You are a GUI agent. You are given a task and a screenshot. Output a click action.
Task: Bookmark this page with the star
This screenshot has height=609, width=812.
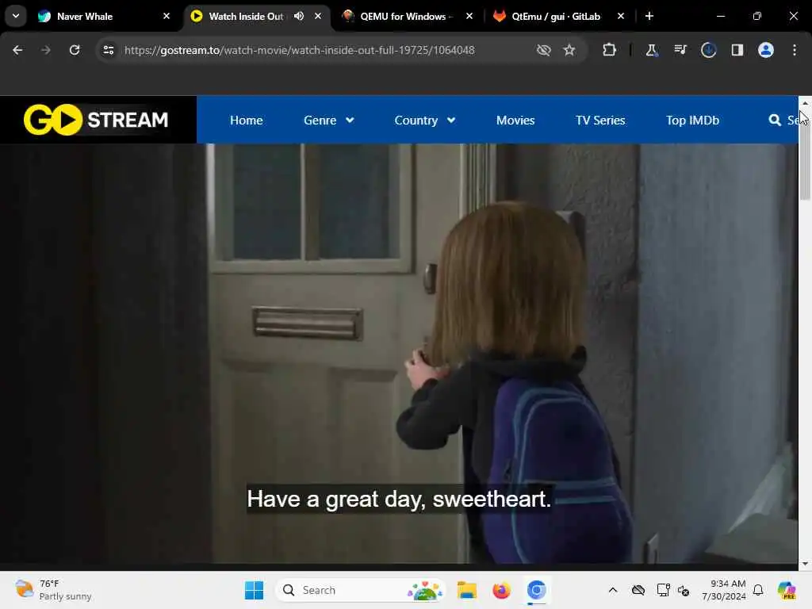tap(569, 50)
